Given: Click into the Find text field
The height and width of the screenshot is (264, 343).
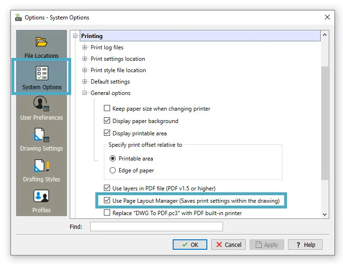Looking at the screenshot, I should coord(157,227).
